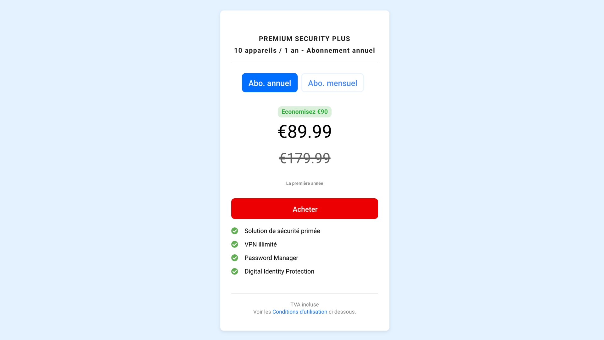The height and width of the screenshot is (340, 604).
Task: Click the La première année note
Action: (x=305, y=183)
